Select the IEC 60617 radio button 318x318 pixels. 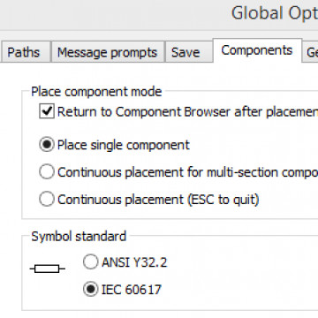(90, 289)
